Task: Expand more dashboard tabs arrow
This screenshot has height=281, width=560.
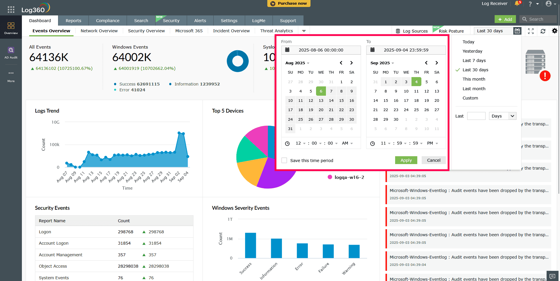Action: (x=304, y=31)
